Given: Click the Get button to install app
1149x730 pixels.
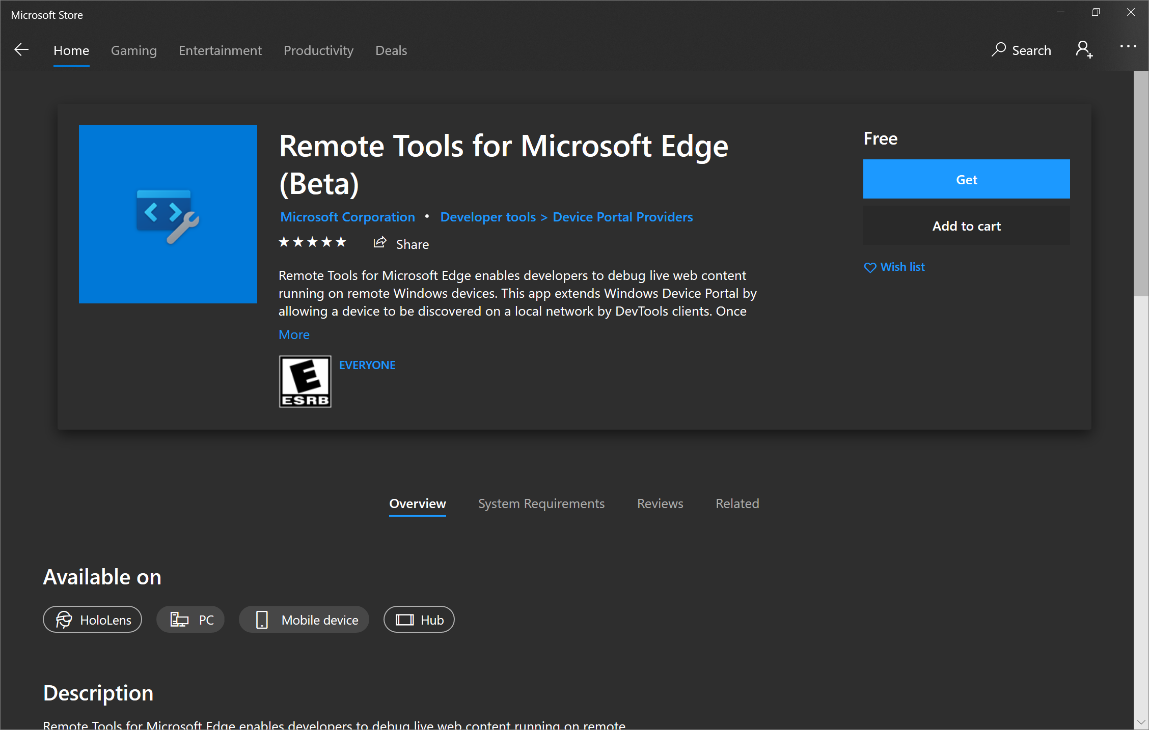Looking at the screenshot, I should click(x=967, y=178).
